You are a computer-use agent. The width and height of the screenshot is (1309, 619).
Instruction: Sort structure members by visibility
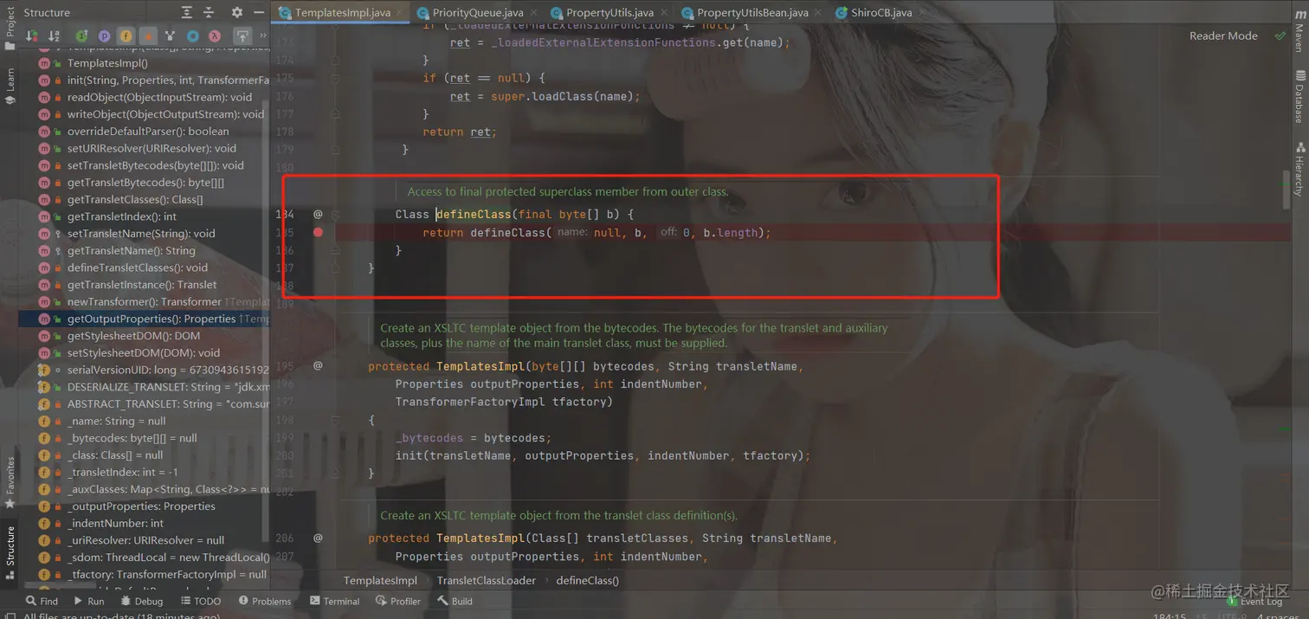click(x=32, y=36)
